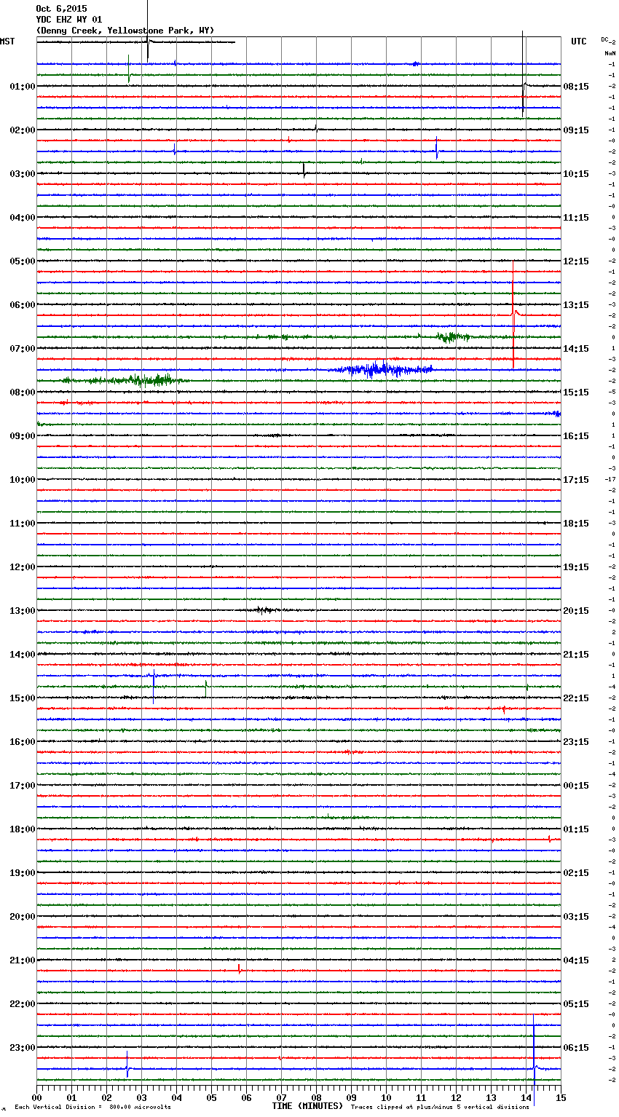Screen dimensions: 619x1117
Task: Select the 06:15 UTC time label
Action: click(x=576, y=1048)
